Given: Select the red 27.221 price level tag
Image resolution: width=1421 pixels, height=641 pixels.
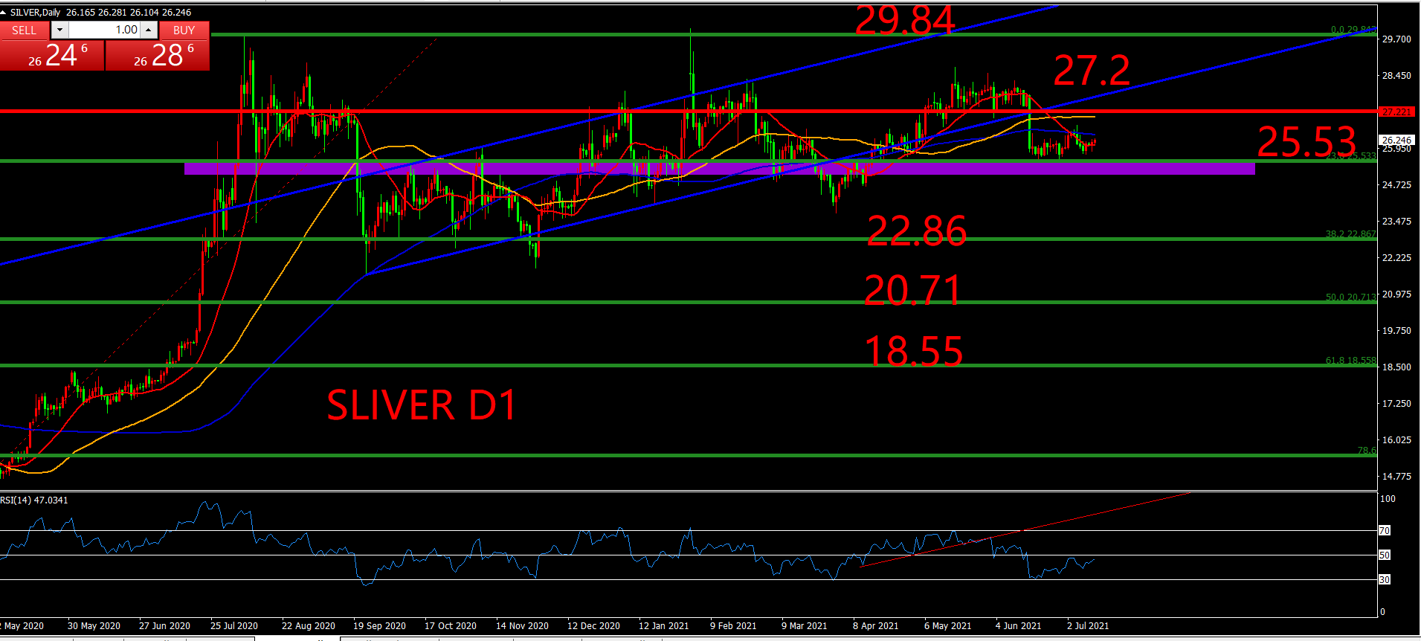Looking at the screenshot, I should click(x=1396, y=112).
